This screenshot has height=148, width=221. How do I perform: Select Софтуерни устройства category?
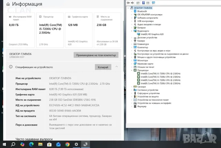click(x=148, y=93)
